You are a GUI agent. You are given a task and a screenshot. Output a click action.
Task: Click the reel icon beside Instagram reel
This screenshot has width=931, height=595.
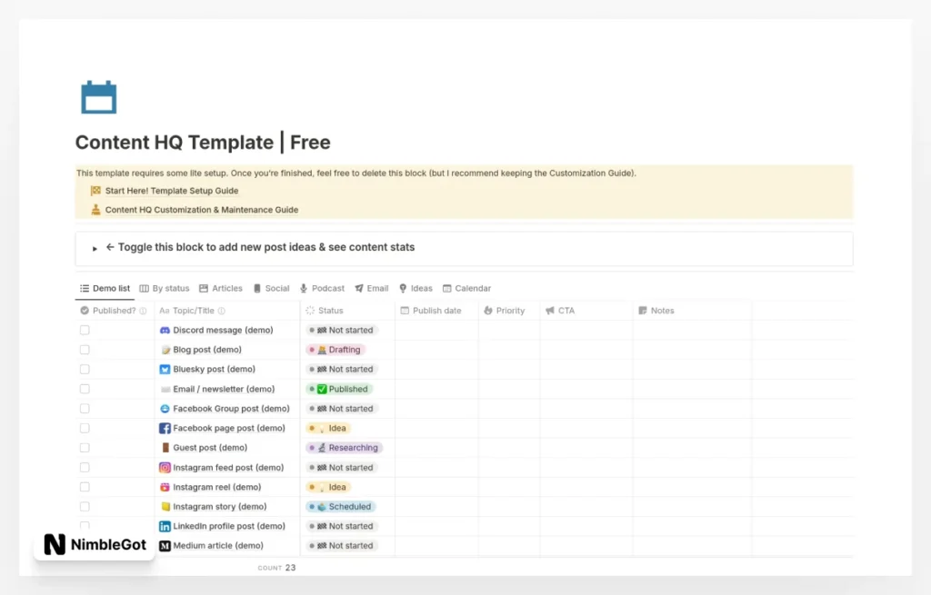[x=165, y=487]
